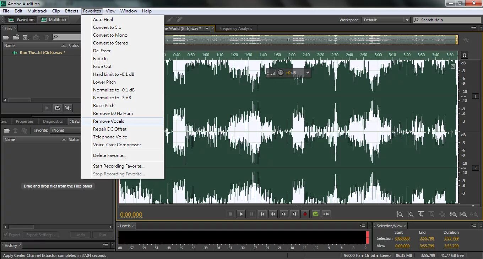Click the Search Help field

pos(446,20)
